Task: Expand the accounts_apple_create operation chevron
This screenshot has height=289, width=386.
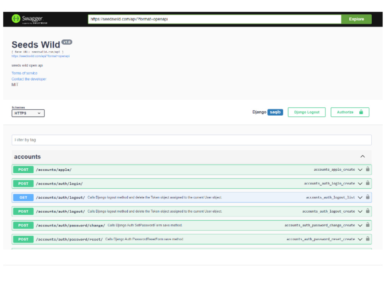Action: pyautogui.click(x=360, y=170)
